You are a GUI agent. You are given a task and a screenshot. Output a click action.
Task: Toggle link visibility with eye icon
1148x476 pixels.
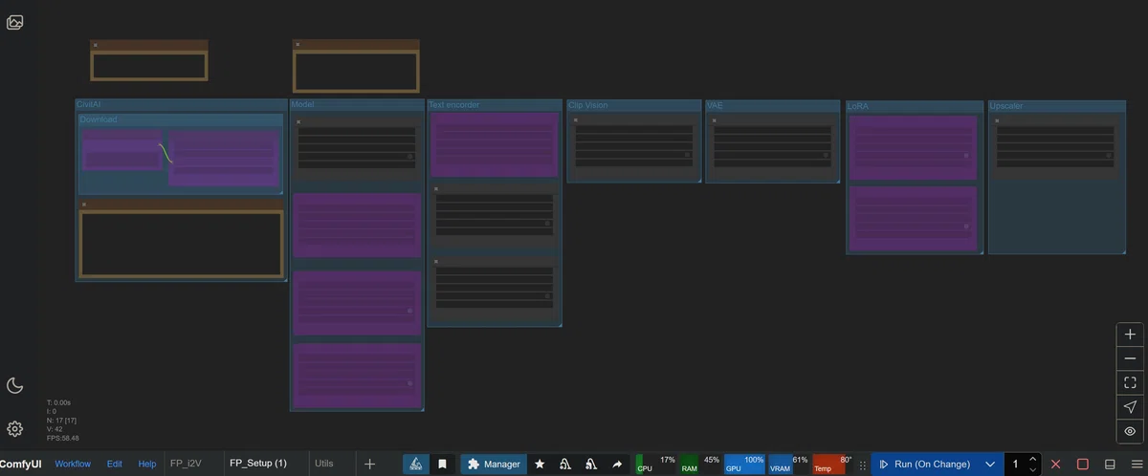tap(1130, 431)
